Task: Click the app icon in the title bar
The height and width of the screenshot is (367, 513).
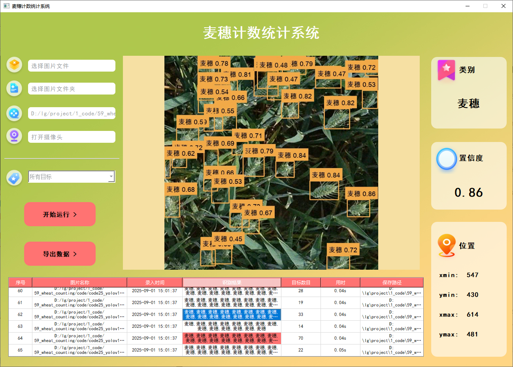Action: pyautogui.click(x=6, y=6)
